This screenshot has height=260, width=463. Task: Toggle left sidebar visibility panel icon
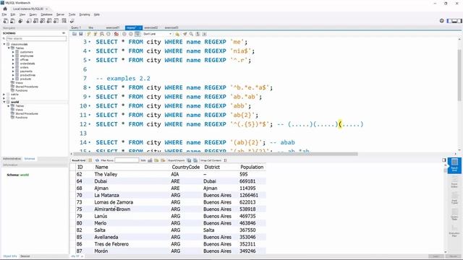(x=449, y=21)
